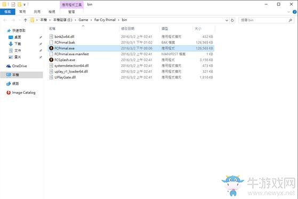Go forward with the forward arrow

pos(13,20)
